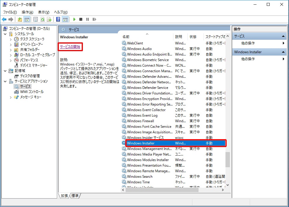The width and height of the screenshot is (289, 207).
Task: Collapse the Windows Installer actions section
Action: point(283,52)
